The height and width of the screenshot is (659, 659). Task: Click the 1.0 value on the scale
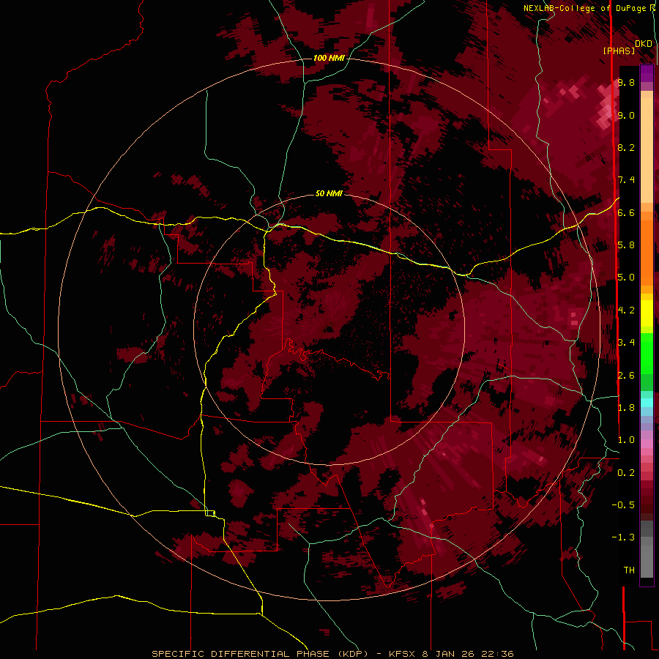pyautogui.click(x=626, y=440)
